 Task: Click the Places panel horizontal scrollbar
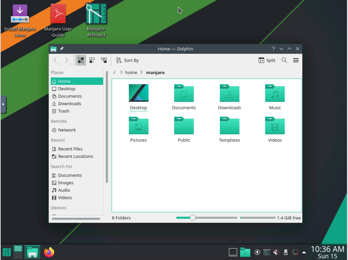[76, 219]
